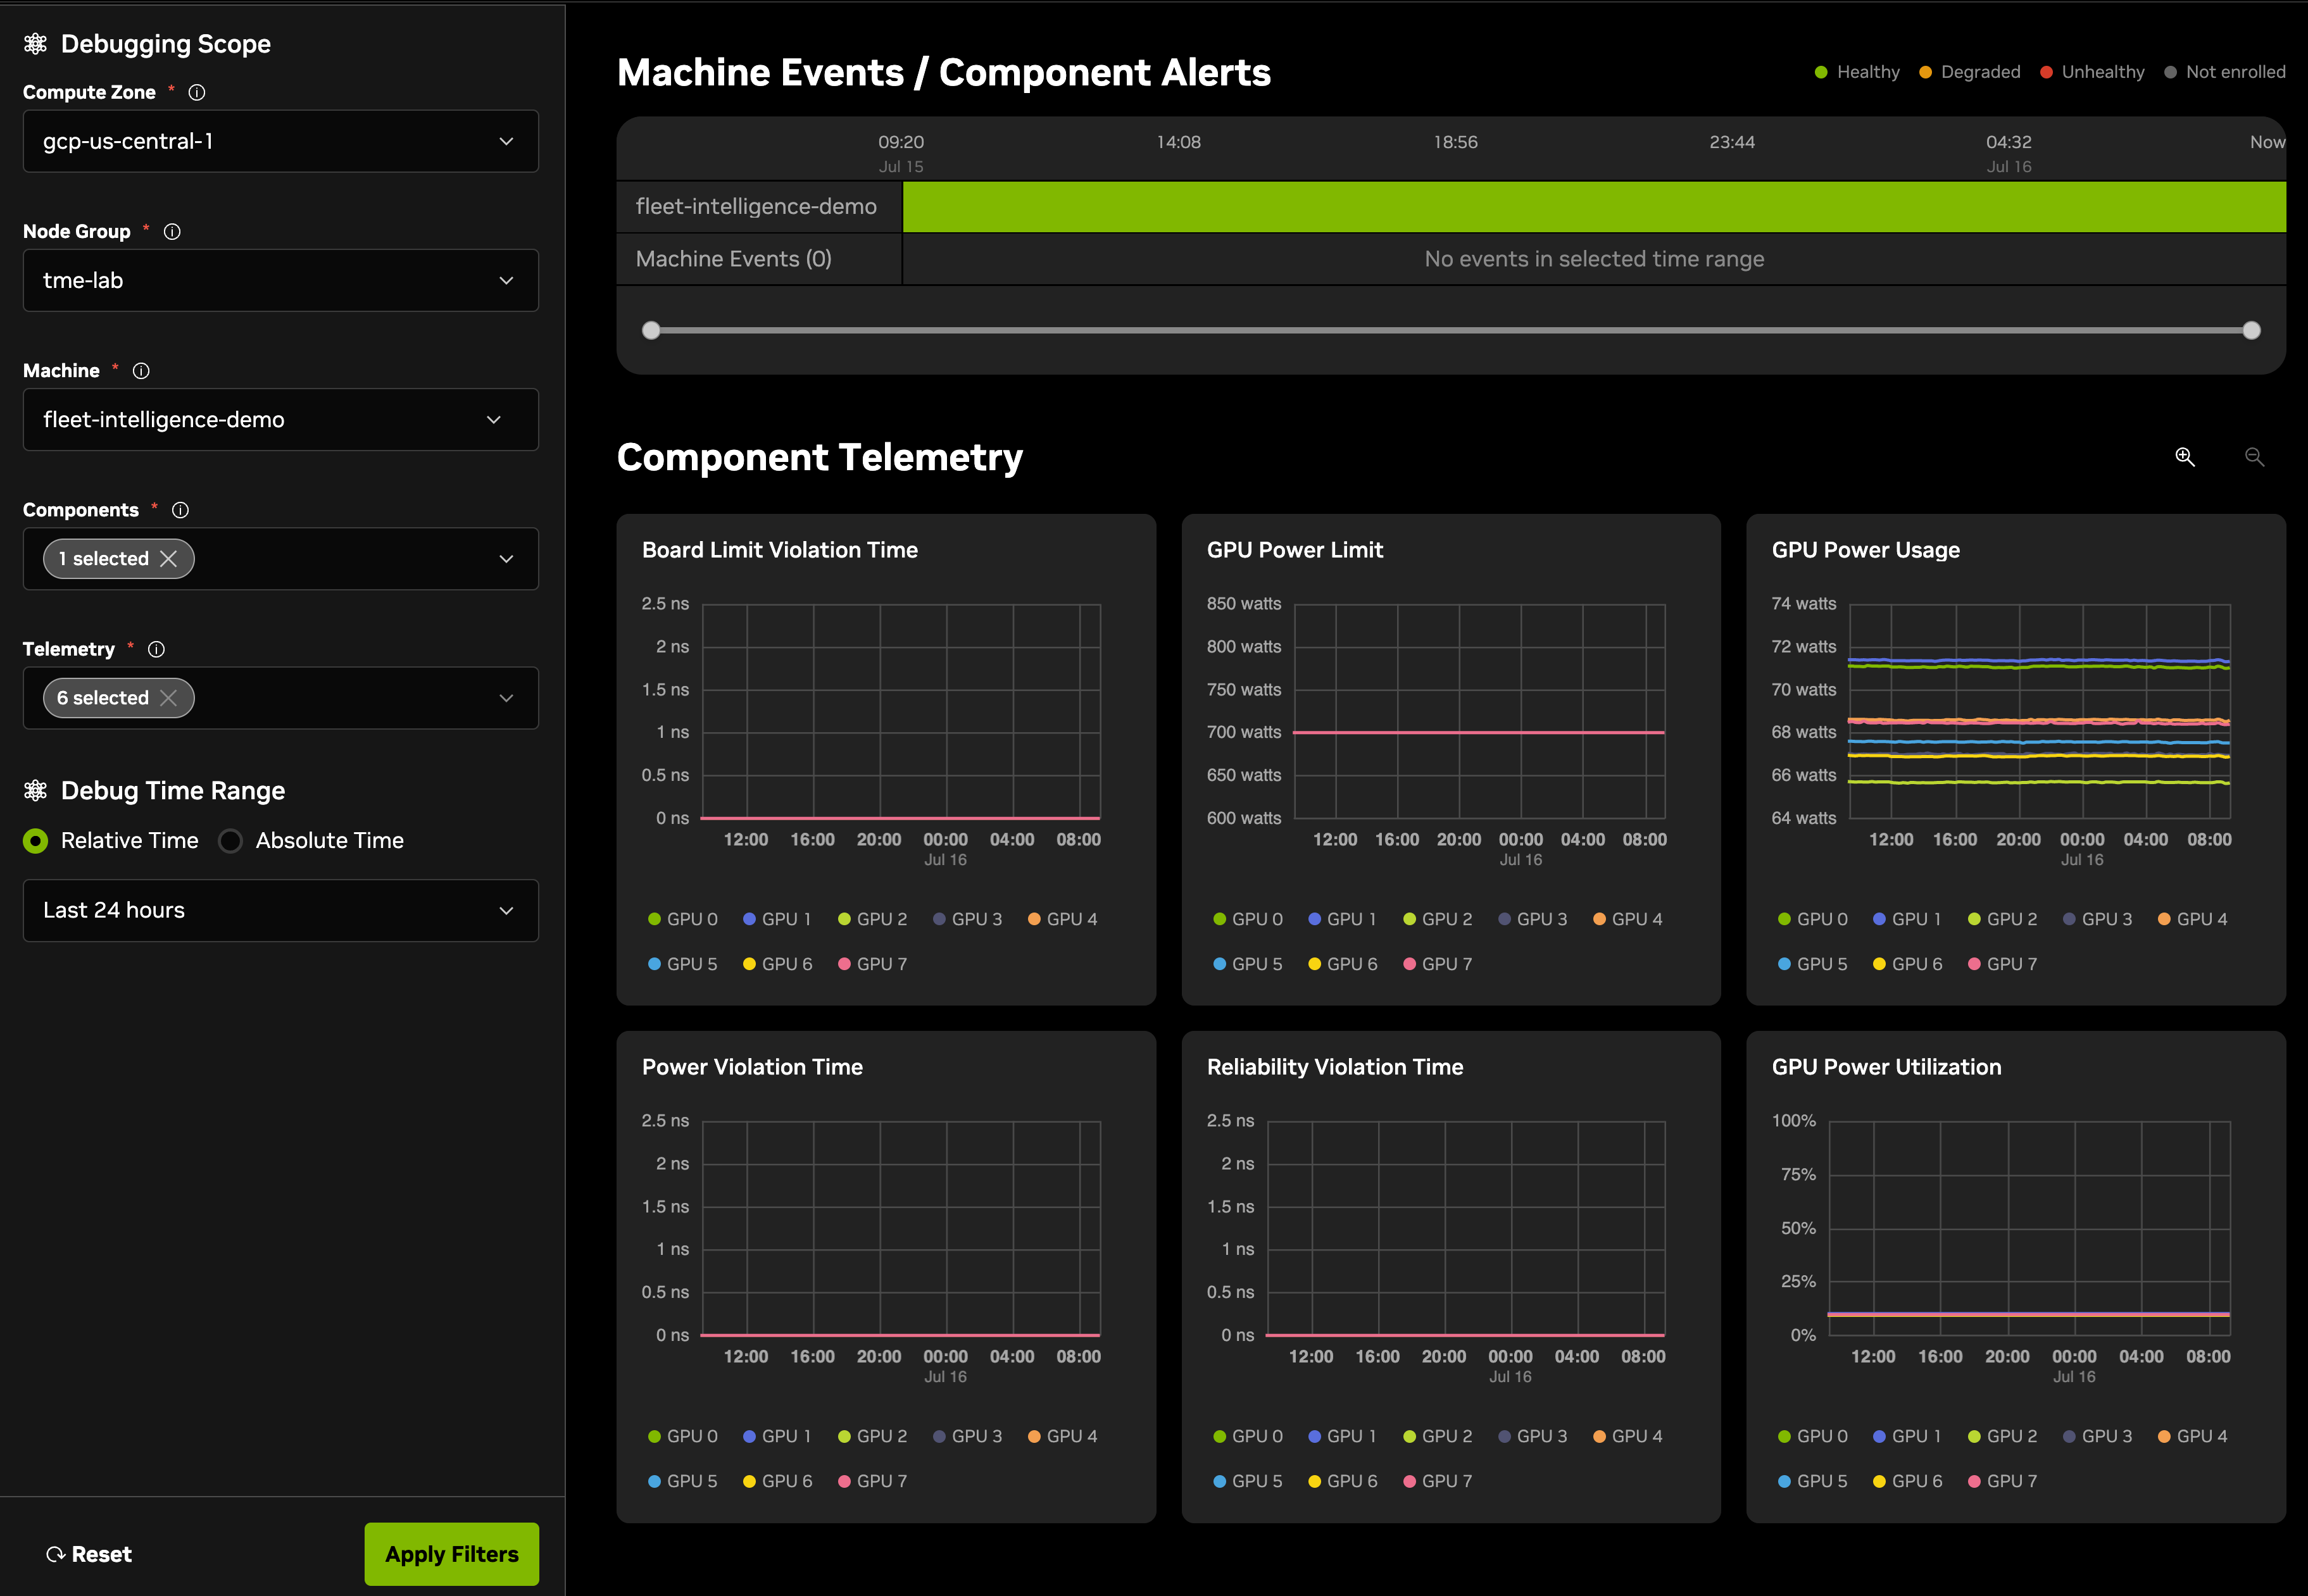2308x1596 pixels.
Task: Click the left timeline range slider handle
Action: [x=651, y=330]
